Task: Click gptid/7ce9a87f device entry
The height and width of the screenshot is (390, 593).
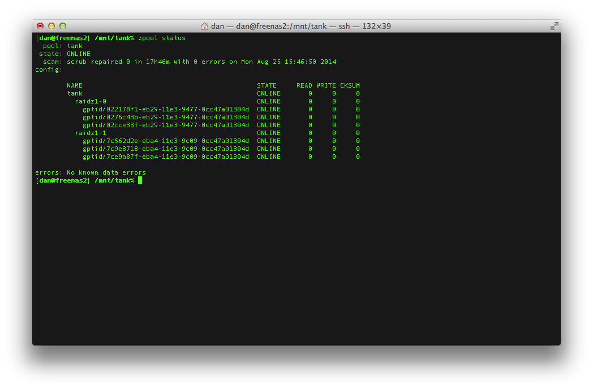Action: (x=166, y=157)
